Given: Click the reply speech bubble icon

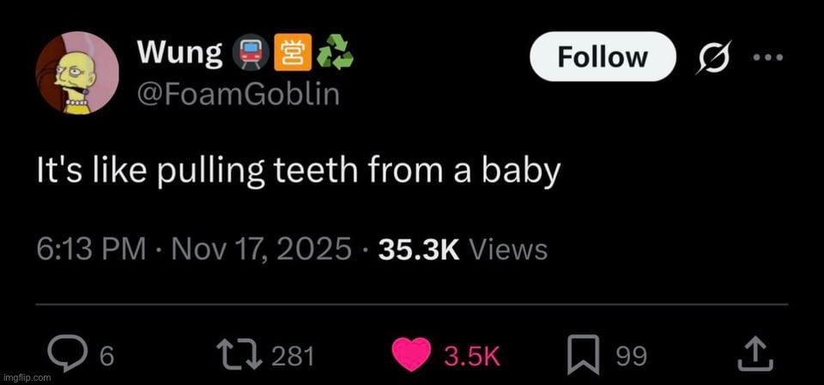Looking at the screenshot, I should coord(64,354).
